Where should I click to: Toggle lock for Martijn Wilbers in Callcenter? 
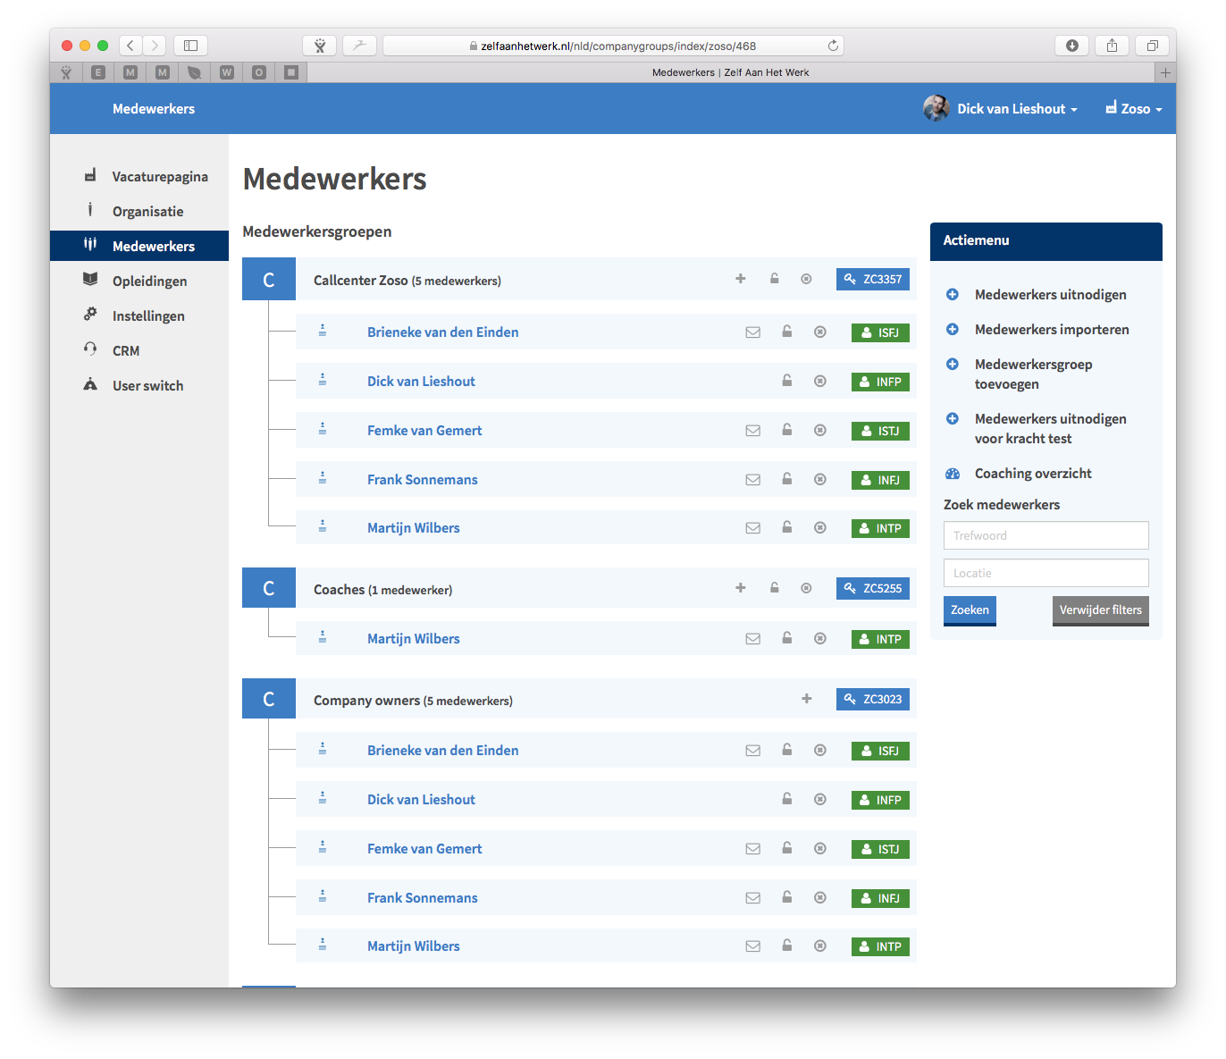point(787,527)
